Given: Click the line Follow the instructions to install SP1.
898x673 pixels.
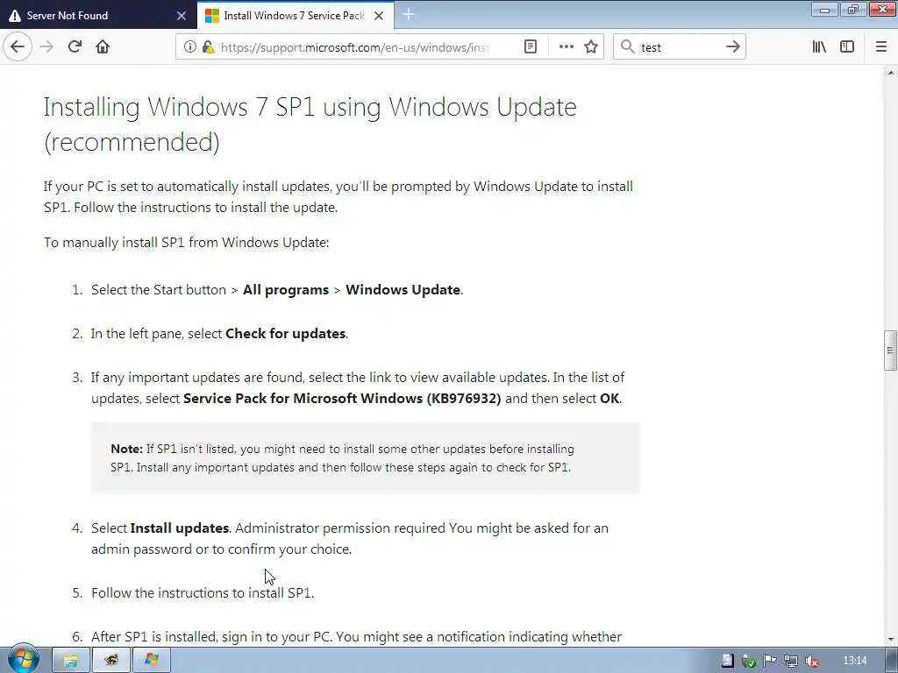Looking at the screenshot, I should pyautogui.click(x=203, y=593).
